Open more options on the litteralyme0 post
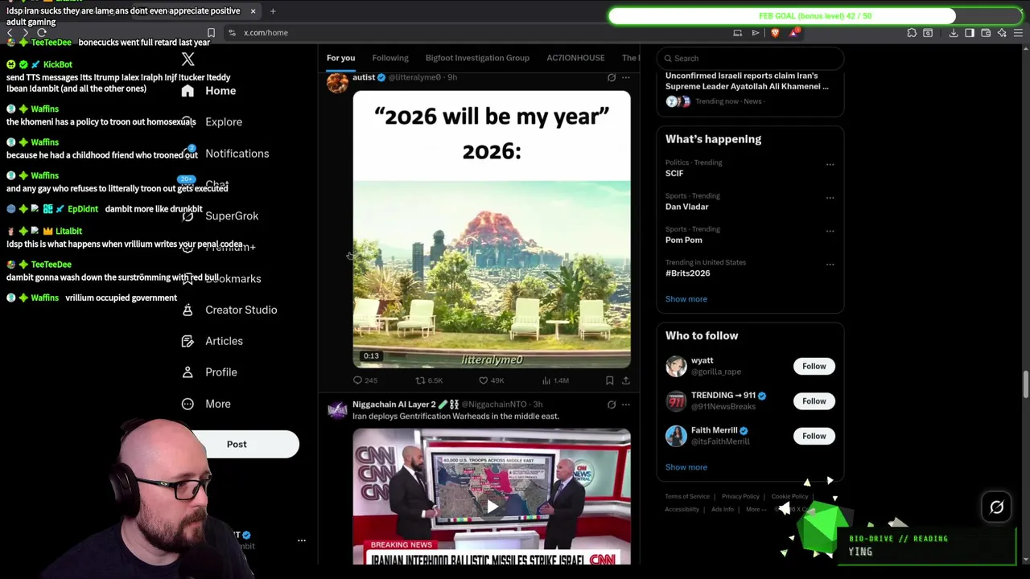The height and width of the screenshot is (579, 1030). click(x=626, y=77)
